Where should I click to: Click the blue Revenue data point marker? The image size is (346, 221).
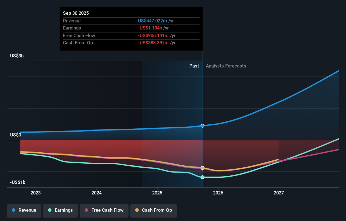(x=202, y=126)
